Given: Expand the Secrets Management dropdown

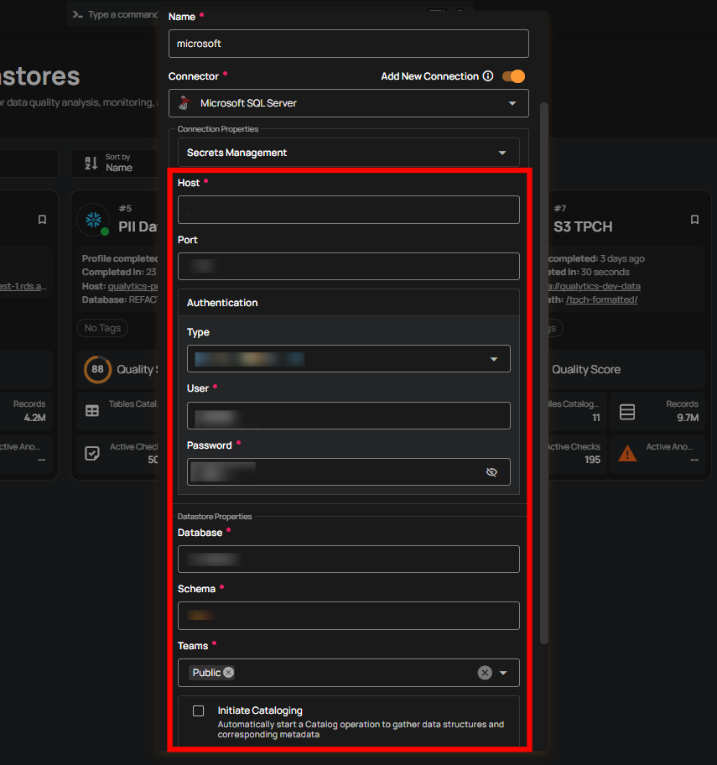Looking at the screenshot, I should click(x=501, y=152).
